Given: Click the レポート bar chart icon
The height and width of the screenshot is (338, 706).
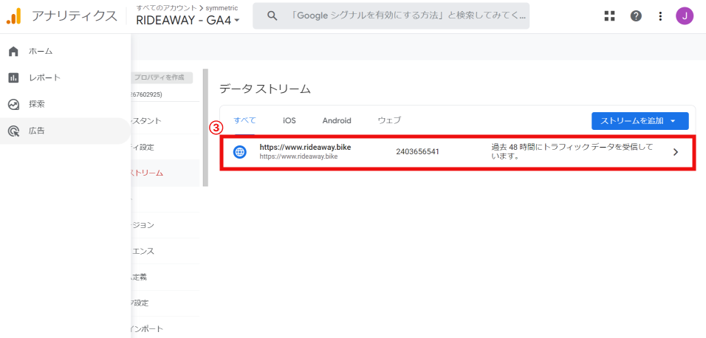Looking at the screenshot, I should tap(13, 78).
